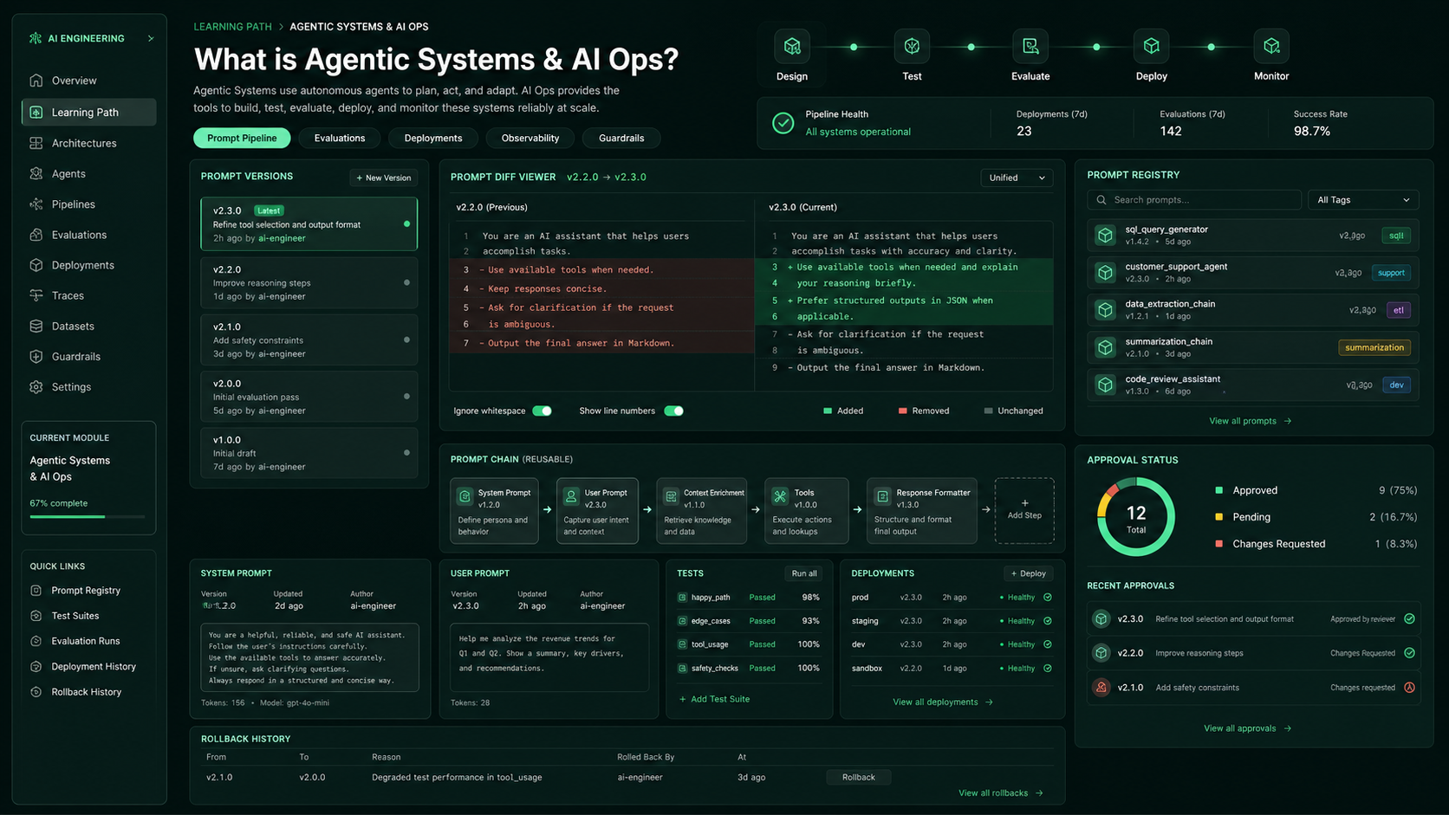Viewport: 1449px width, 815px height.
Task: Click the Add Test Suite link
Action: tap(715, 699)
